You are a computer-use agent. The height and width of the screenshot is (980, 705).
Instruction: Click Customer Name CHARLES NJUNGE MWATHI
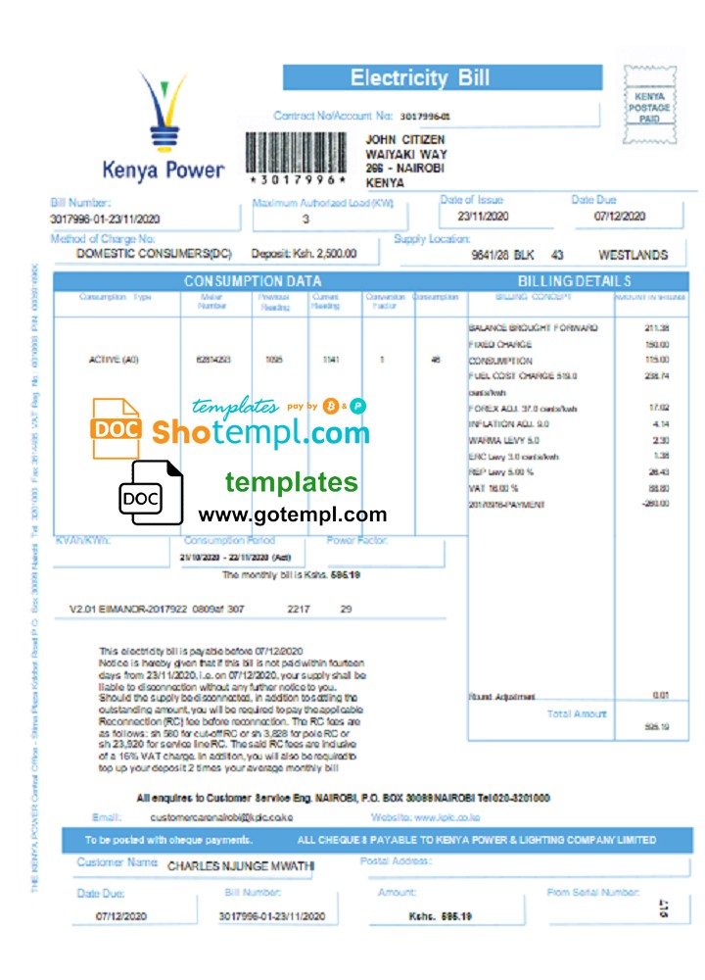[241, 866]
